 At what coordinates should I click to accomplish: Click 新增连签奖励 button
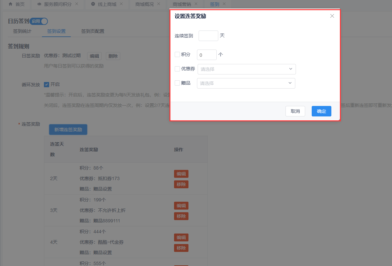pyautogui.click(x=68, y=130)
